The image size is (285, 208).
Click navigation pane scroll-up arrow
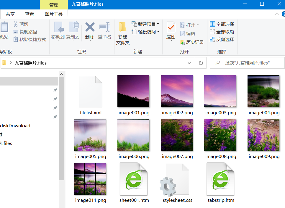point(61,74)
